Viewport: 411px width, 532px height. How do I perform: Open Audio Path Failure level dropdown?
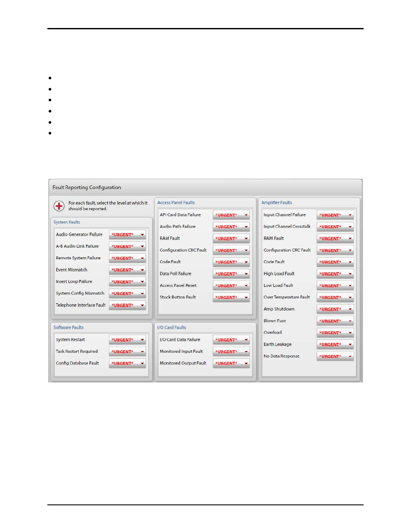click(231, 227)
